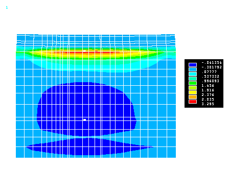
Task: Click the maximum legend value 3.295
Action: [x=208, y=104]
